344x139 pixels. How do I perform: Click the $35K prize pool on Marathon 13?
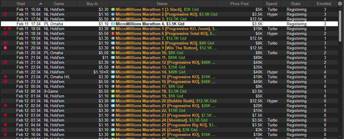(x=258, y=67)
